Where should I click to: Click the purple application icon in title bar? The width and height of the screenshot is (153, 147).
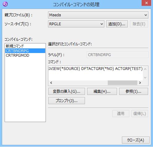coord(5,4)
